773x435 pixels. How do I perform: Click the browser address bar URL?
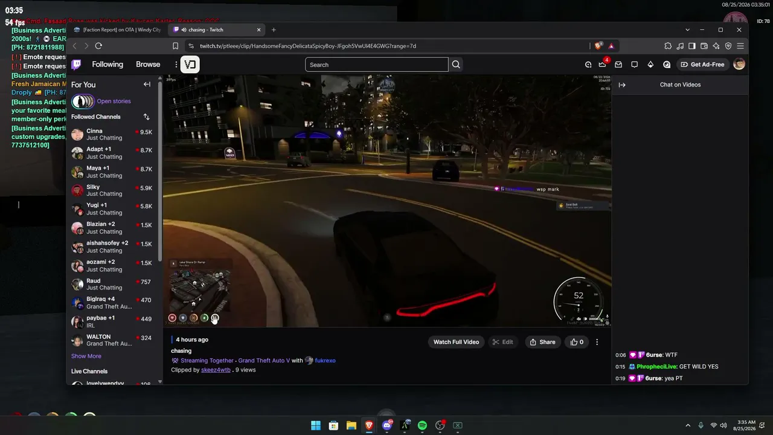coord(308,46)
